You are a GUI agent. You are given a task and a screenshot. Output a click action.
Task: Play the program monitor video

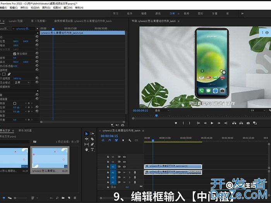pos(212,123)
